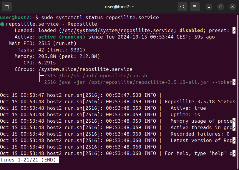
Task: Click the 'disabled' status text
Action: (191, 31)
